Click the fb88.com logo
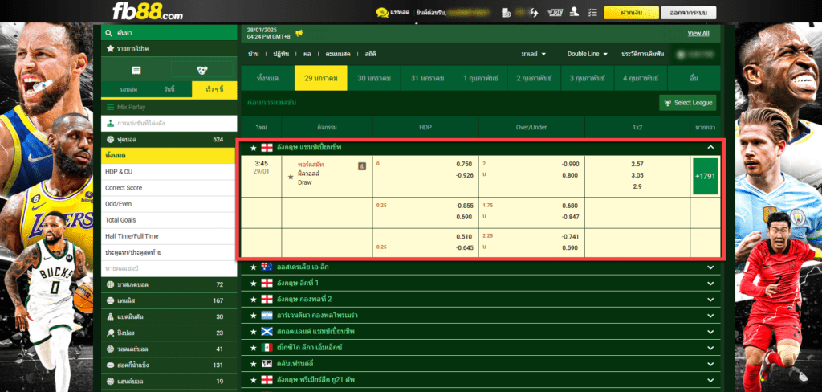 click(148, 11)
